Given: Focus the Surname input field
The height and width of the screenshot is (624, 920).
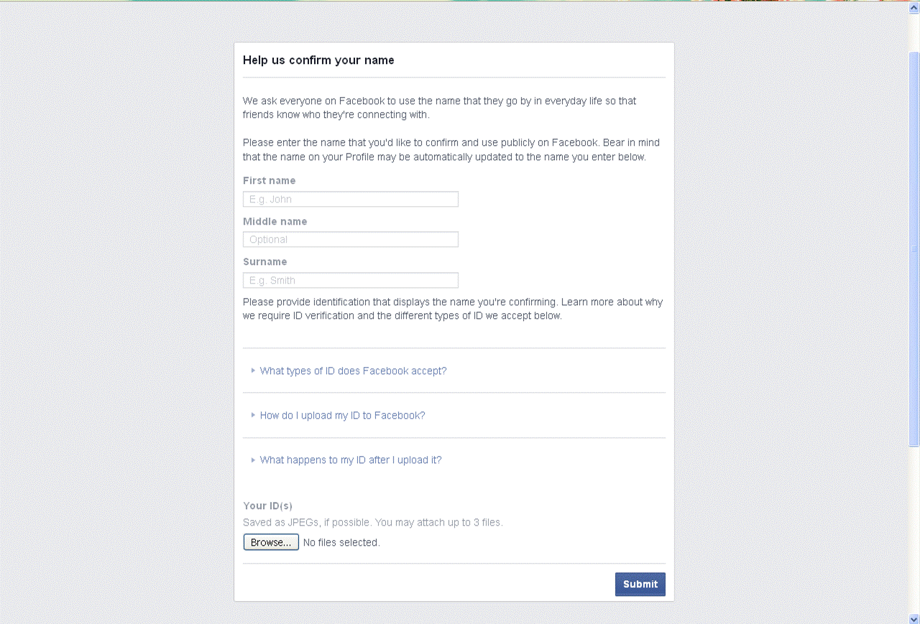Looking at the screenshot, I should 350,280.
